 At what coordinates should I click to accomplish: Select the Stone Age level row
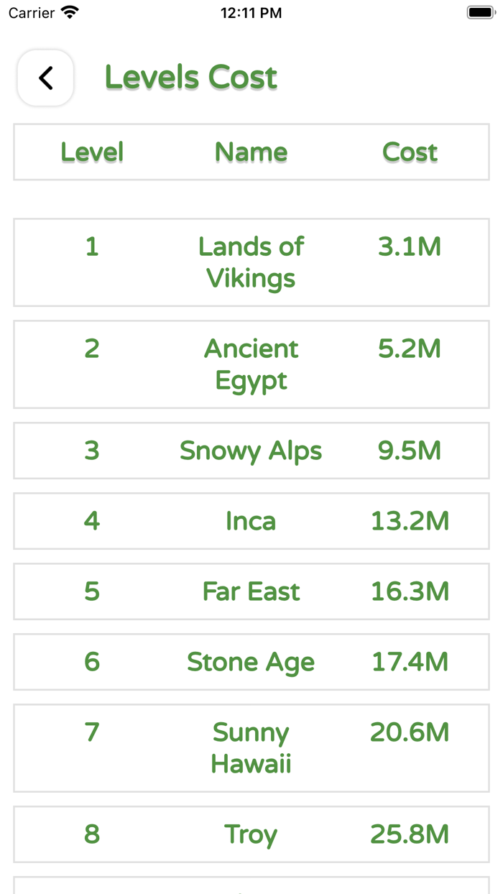click(x=251, y=662)
